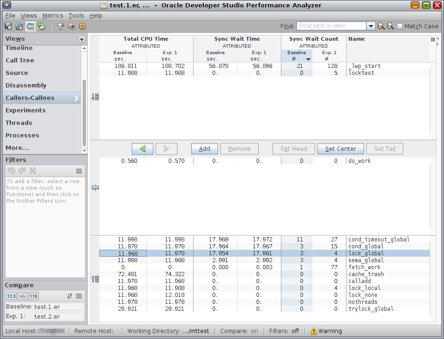Image resolution: width=444 pixels, height=339 pixels.
Task: Open the window menu dropdown in title bar
Action: coord(7,5)
